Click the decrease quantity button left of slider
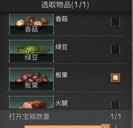The image size is (133, 128). click(x=15, y=126)
